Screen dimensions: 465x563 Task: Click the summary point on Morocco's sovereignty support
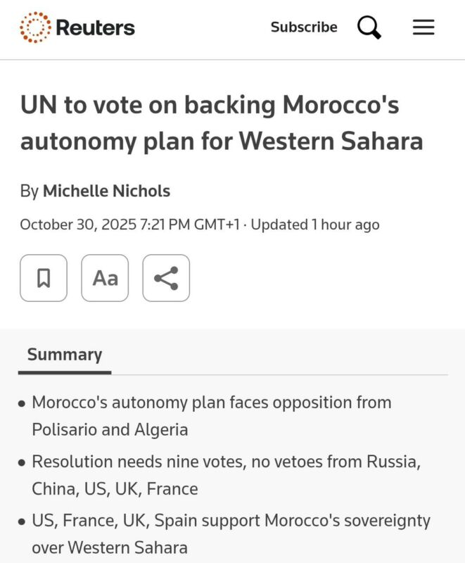[230, 534]
